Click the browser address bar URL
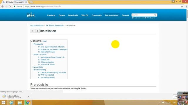Viewport: 188px width, 105px height. [x=43, y=6]
